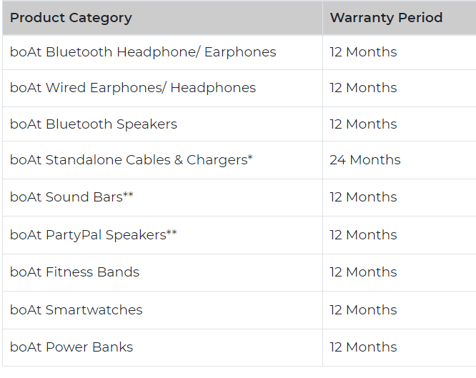Click 12 Months for Sound Bars row

tap(363, 197)
